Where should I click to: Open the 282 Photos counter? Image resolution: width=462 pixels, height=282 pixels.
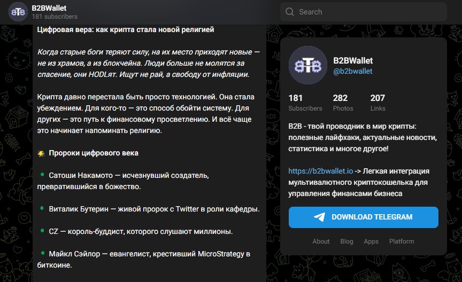(x=343, y=103)
